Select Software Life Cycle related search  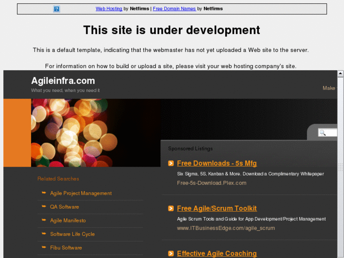[72, 234]
